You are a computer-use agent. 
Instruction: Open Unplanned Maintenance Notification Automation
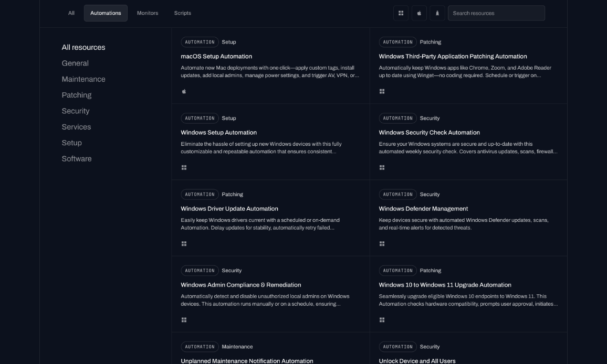[x=247, y=361]
